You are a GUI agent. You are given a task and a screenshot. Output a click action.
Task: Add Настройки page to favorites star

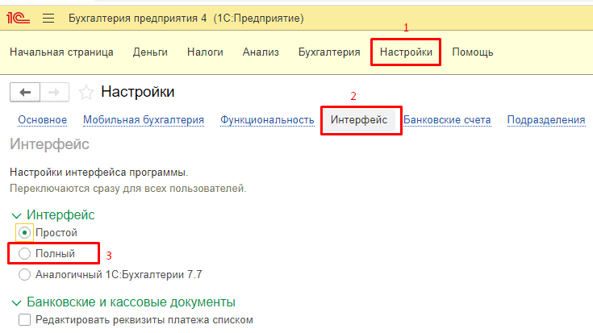coord(86,92)
